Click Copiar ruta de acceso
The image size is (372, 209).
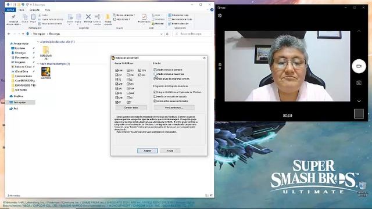point(51,19)
